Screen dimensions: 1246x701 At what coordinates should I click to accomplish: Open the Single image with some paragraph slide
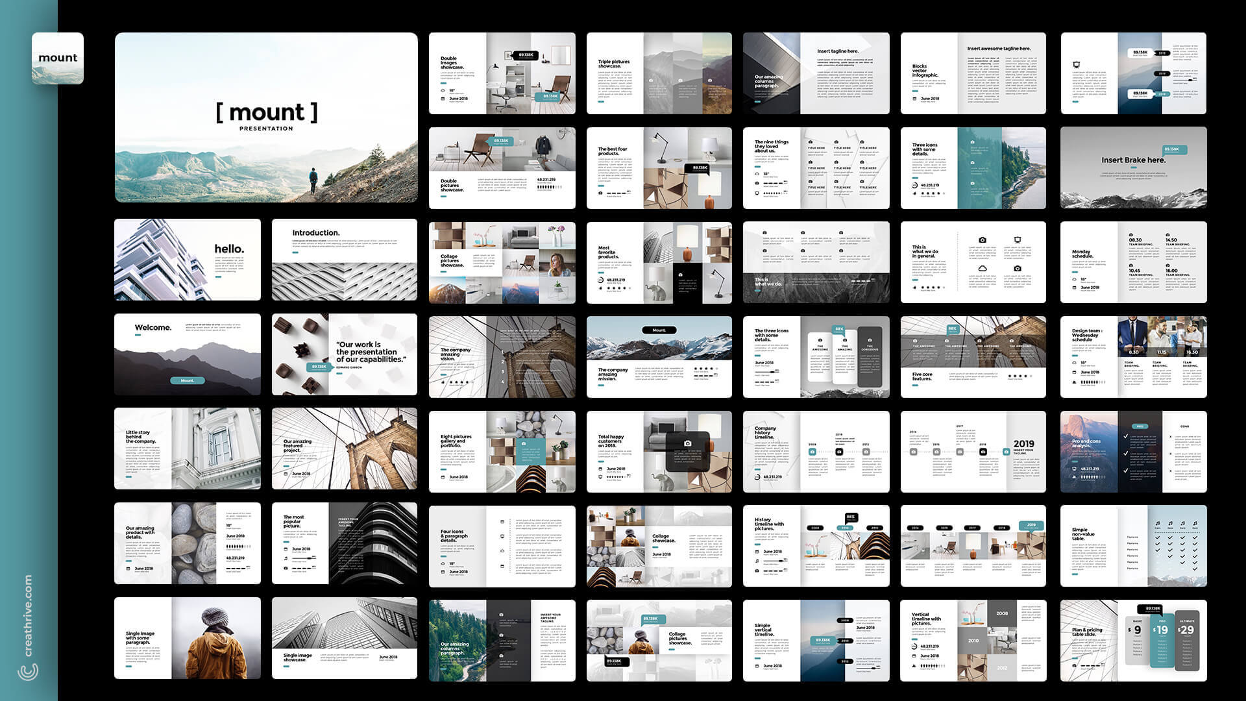(x=187, y=638)
